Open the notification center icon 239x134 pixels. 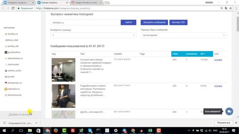[x=233, y=131]
